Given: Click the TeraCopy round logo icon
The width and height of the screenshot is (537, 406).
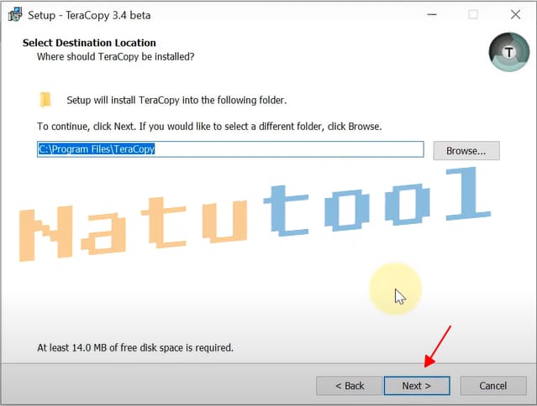Looking at the screenshot, I should pyautogui.click(x=508, y=52).
